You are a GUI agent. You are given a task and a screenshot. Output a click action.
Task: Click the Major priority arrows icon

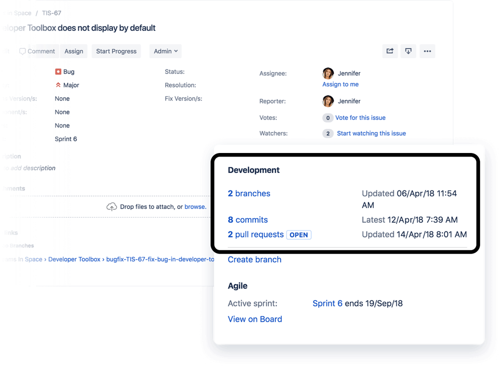click(58, 85)
